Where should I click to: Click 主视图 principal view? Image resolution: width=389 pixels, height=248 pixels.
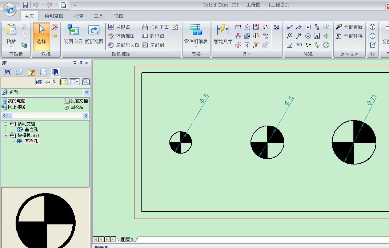tap(119, 27)
